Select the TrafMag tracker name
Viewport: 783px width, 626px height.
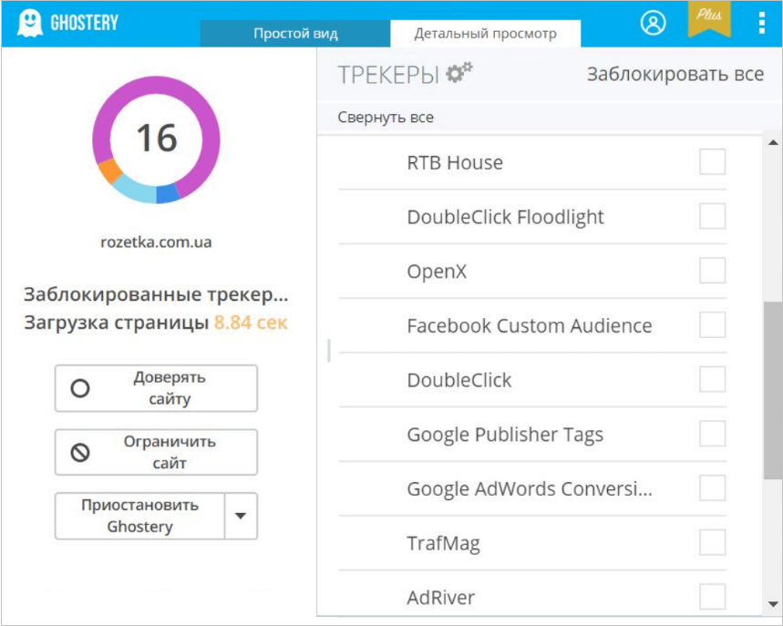(443, 544)
